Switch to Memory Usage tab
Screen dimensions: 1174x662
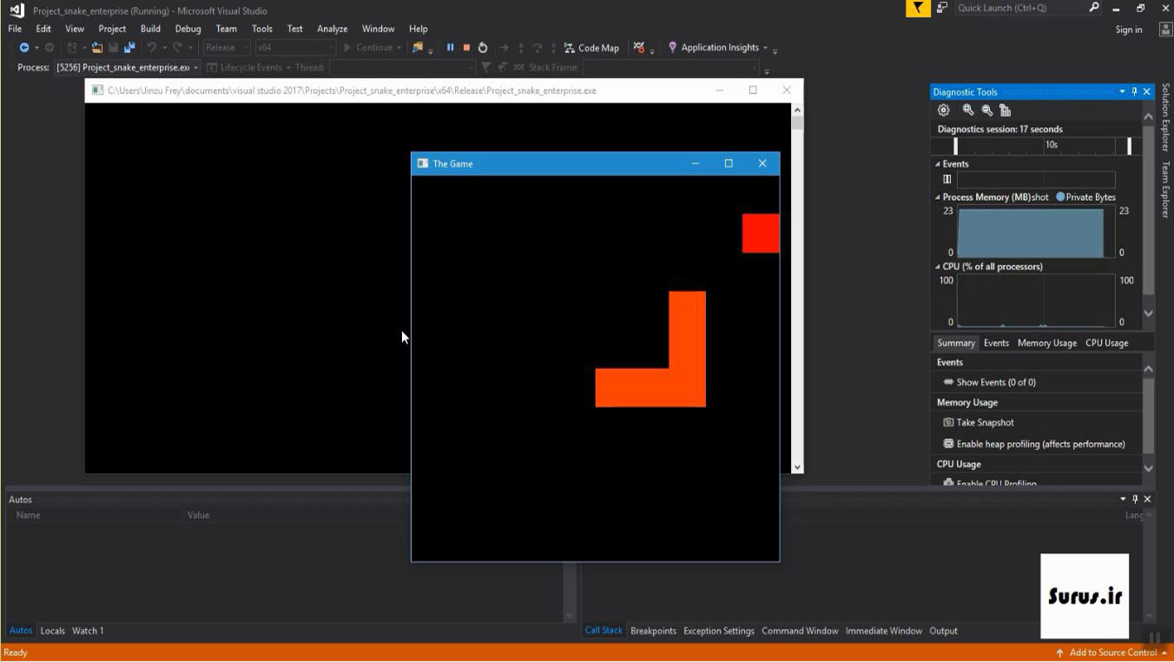[1046, 343]
